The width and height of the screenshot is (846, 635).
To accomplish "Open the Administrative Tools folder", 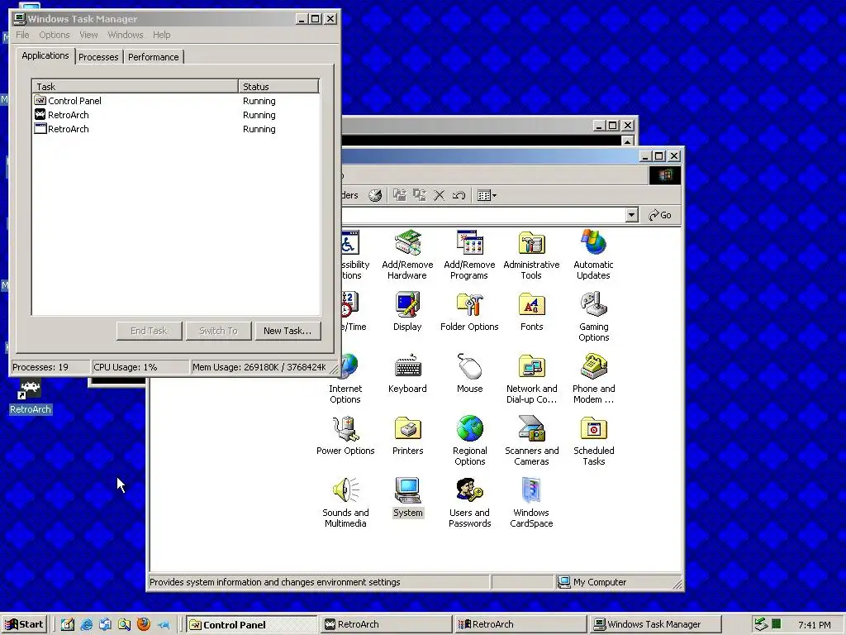I will coord(531,255).
